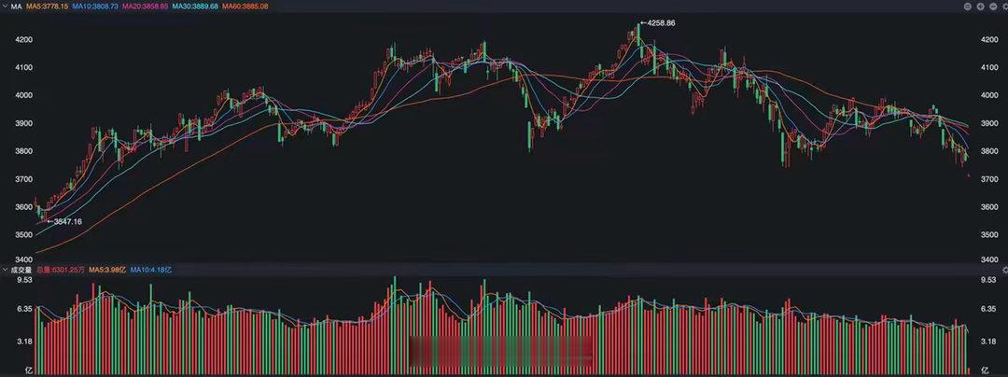
Task: Click the MA60:3885.08 legend entry
Action: [x=245, y=6]
